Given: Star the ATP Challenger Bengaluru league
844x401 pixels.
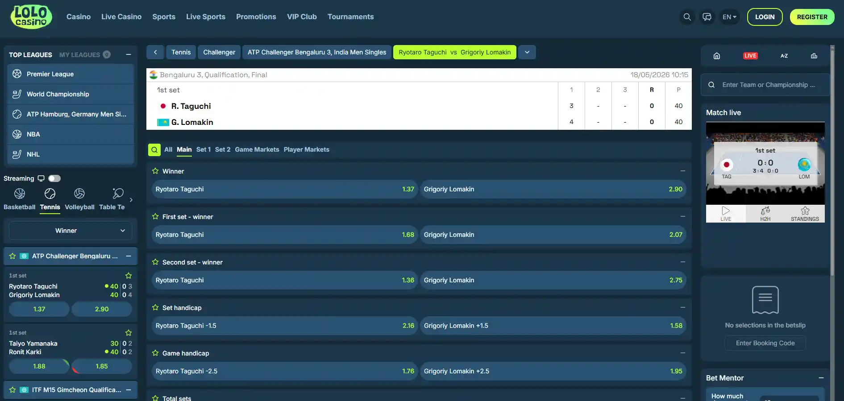Looking at the screenshot, I should click(12, 256).
